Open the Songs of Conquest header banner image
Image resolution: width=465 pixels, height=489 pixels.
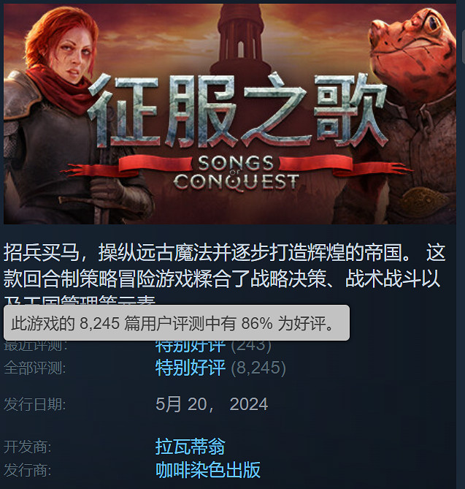(x=230, y=114)
